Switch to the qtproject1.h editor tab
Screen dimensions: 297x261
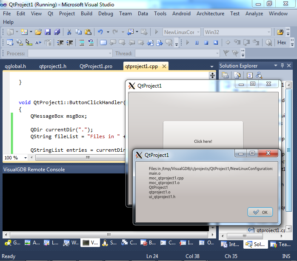[x=53, y=66]
